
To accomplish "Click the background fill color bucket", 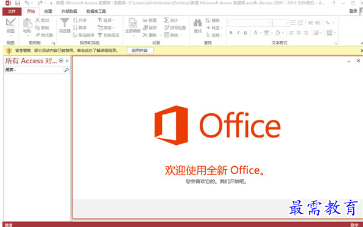I will coord(278,33).
